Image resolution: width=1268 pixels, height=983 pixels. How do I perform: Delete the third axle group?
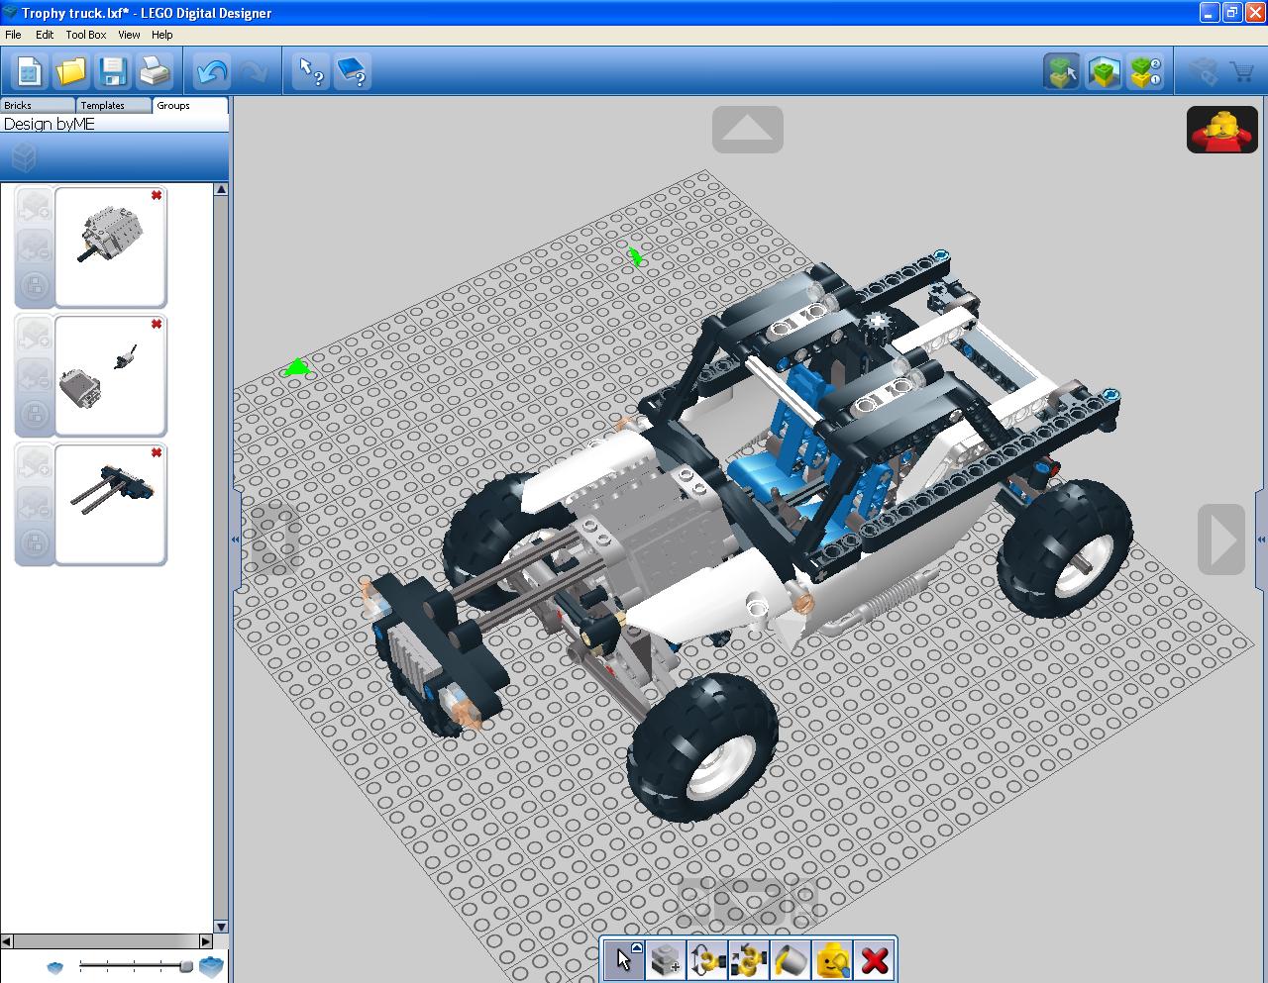point(157,452)
